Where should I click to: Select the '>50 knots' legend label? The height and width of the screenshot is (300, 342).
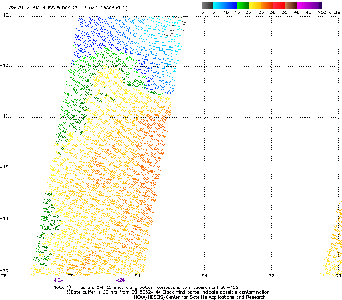click(329, 12)
